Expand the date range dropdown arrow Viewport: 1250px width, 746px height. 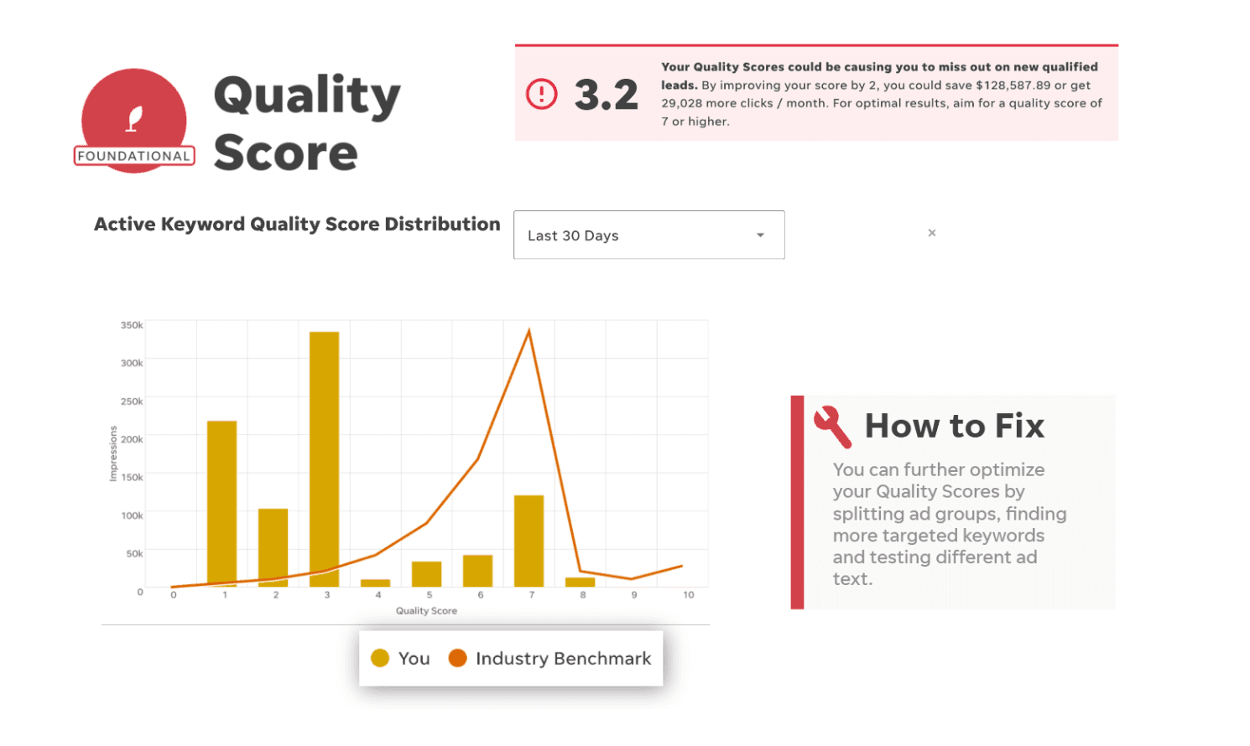(x=760, y=236)
